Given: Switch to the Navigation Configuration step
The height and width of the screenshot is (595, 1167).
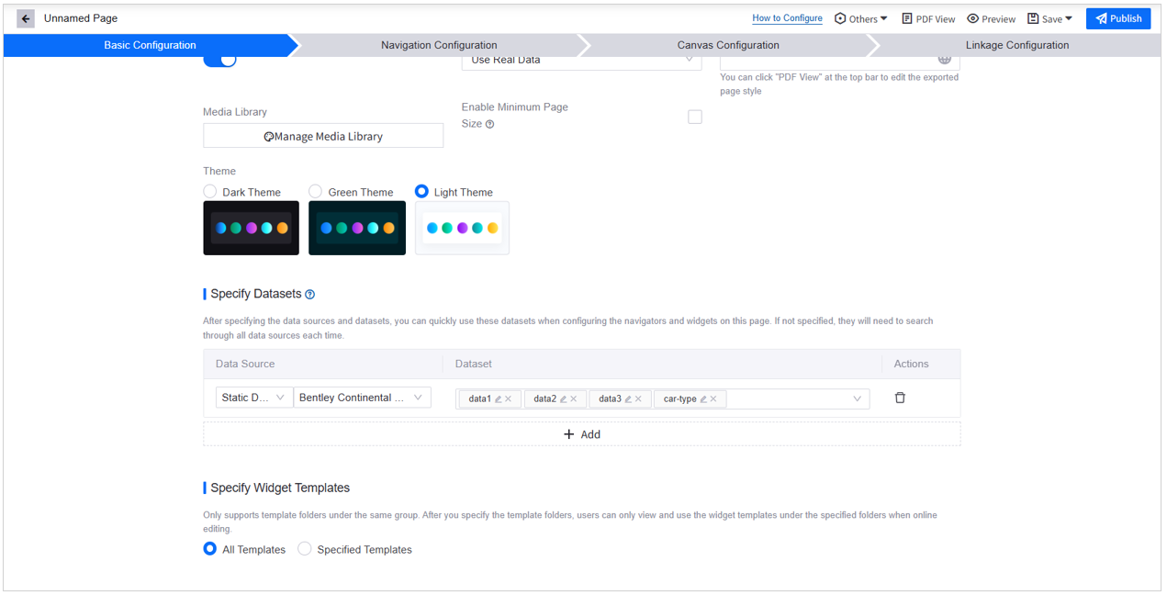Looking at the screenshot, I should tap(439, 45).
